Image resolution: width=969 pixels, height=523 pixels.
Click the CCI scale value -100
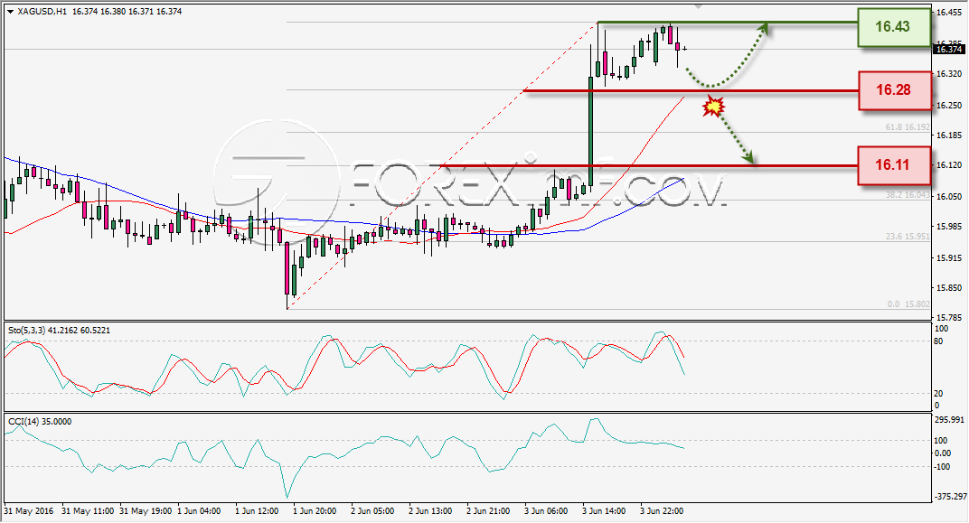(943, 466)
